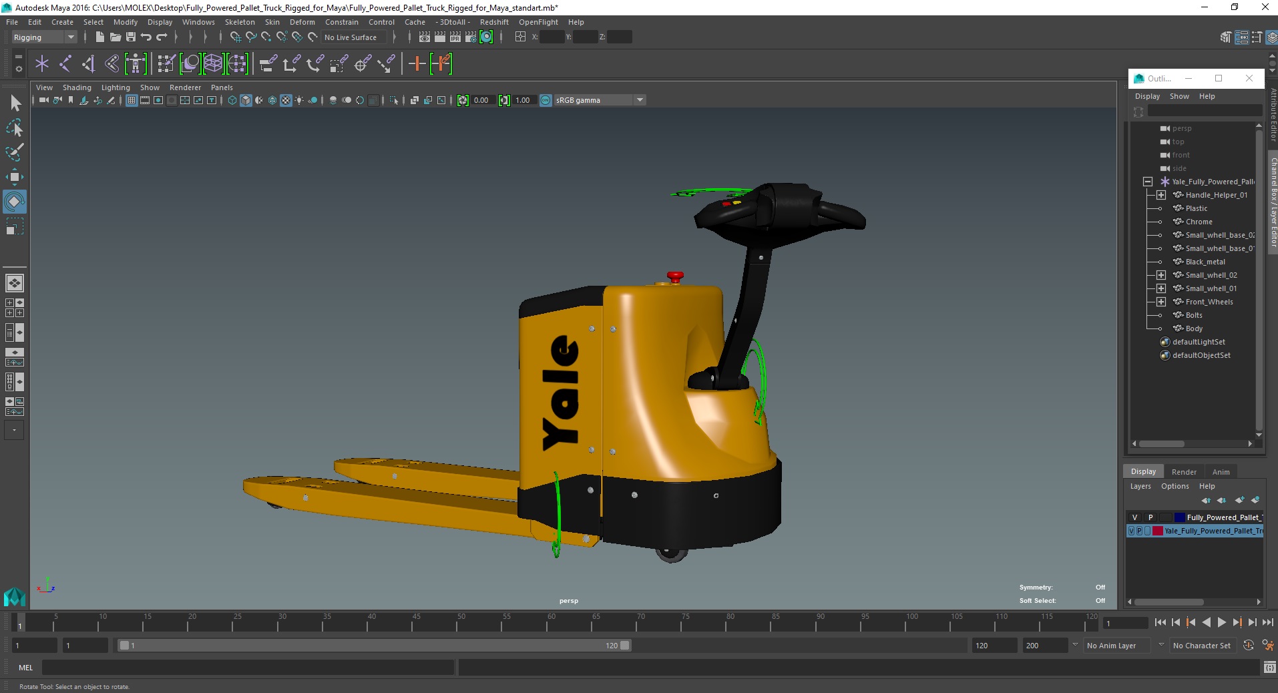Open the HumanIK character shelf icon
The image size is (1278, 693).
coord(136,64)
